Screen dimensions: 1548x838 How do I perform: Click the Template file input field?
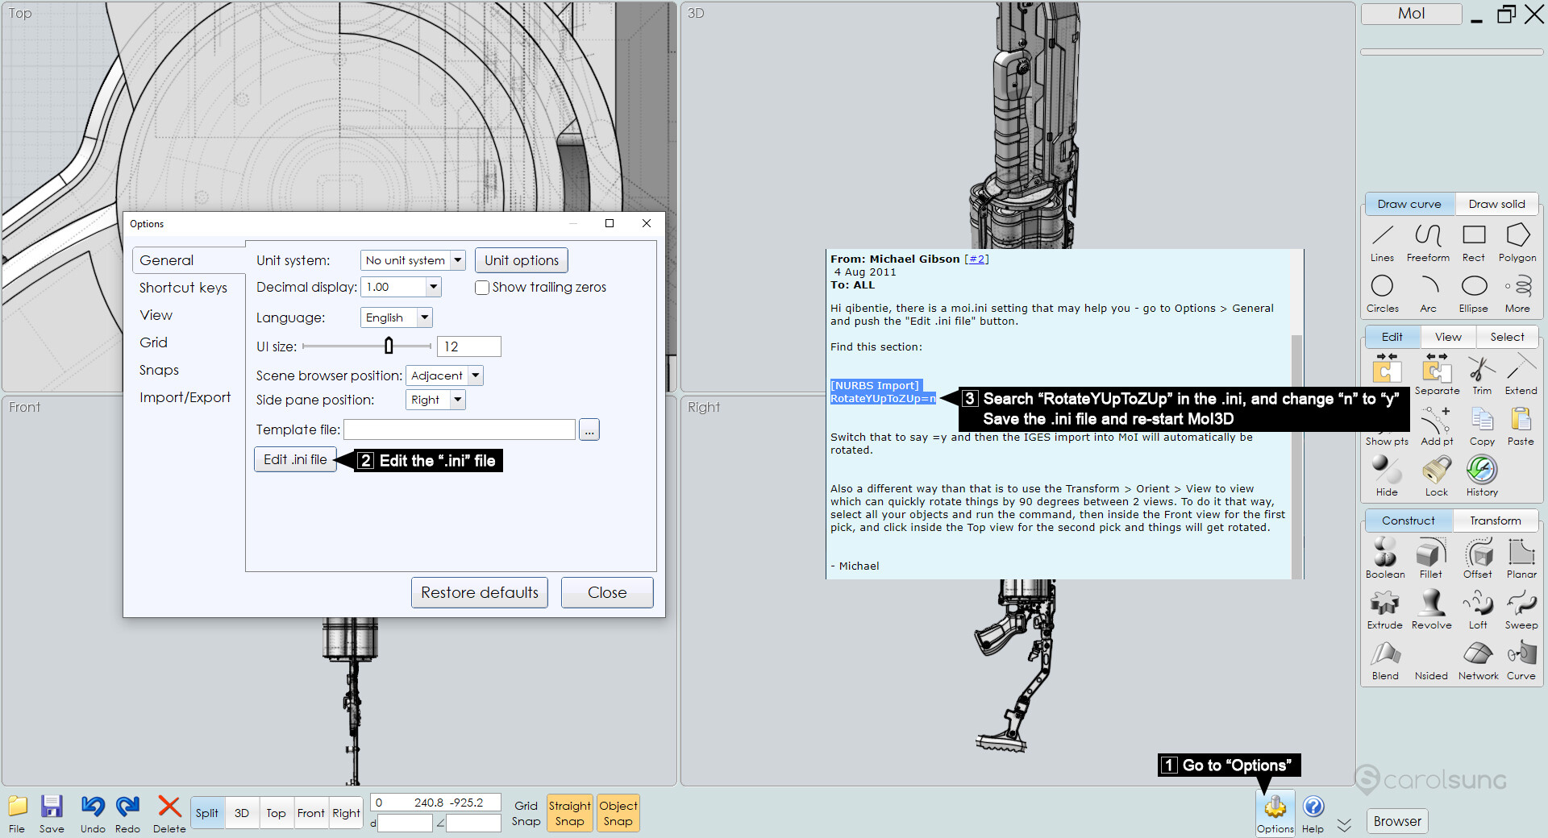point(460,429)
